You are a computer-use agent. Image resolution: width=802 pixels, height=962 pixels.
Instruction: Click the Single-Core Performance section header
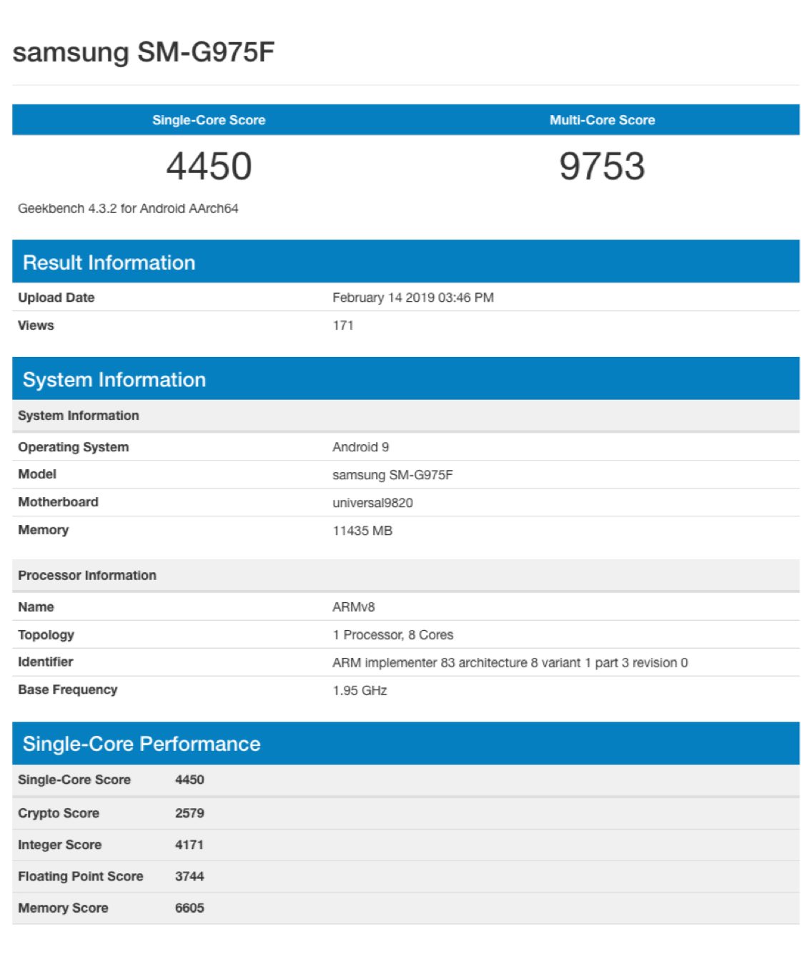point(142,744)
